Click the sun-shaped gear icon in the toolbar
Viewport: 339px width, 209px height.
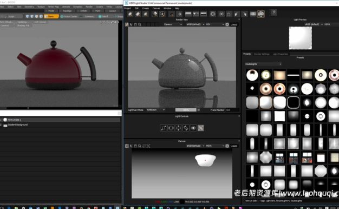pyautogui.click(x=213, y=14)
